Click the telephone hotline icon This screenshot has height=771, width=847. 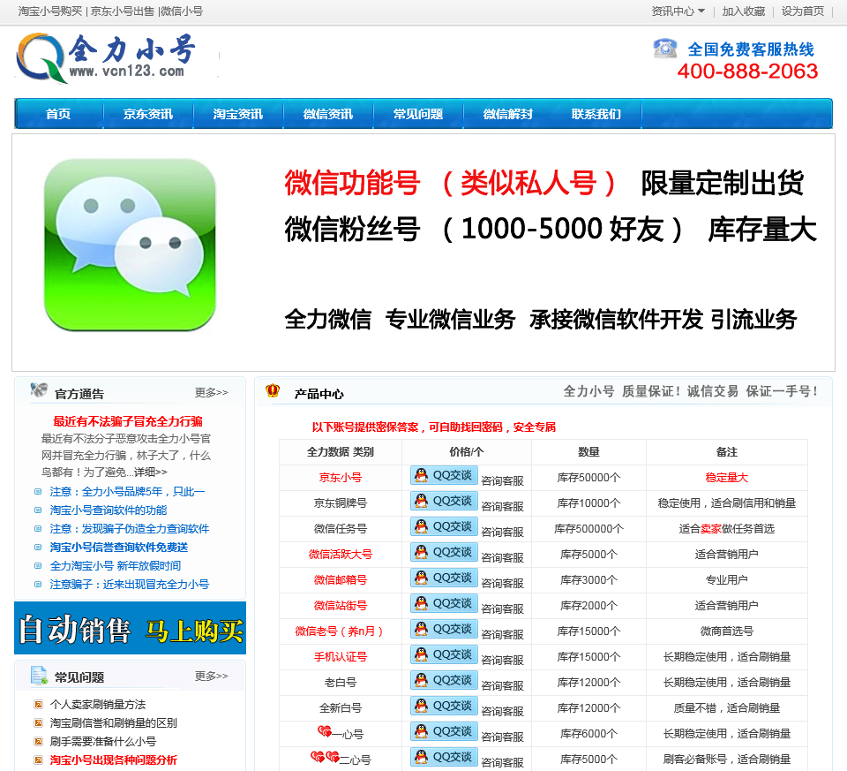pyautogui.click(x=665, y=48)
